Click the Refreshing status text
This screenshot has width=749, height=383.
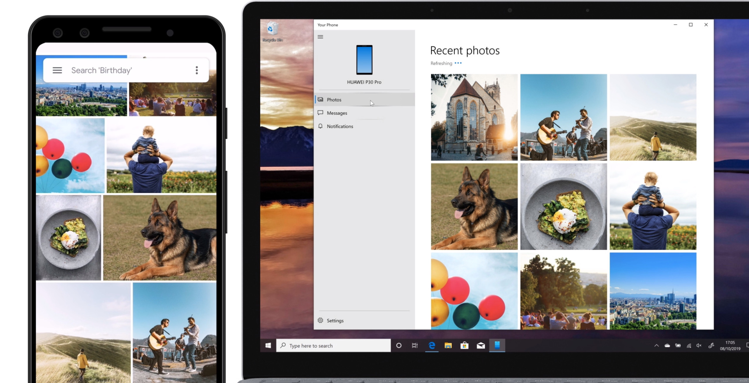pyautogui.click(x=441, y=63)
